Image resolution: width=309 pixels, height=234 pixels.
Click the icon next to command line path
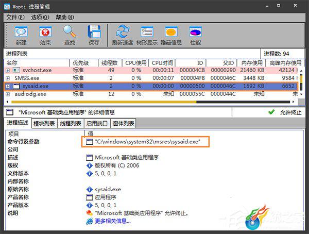(x=90, y=142)
